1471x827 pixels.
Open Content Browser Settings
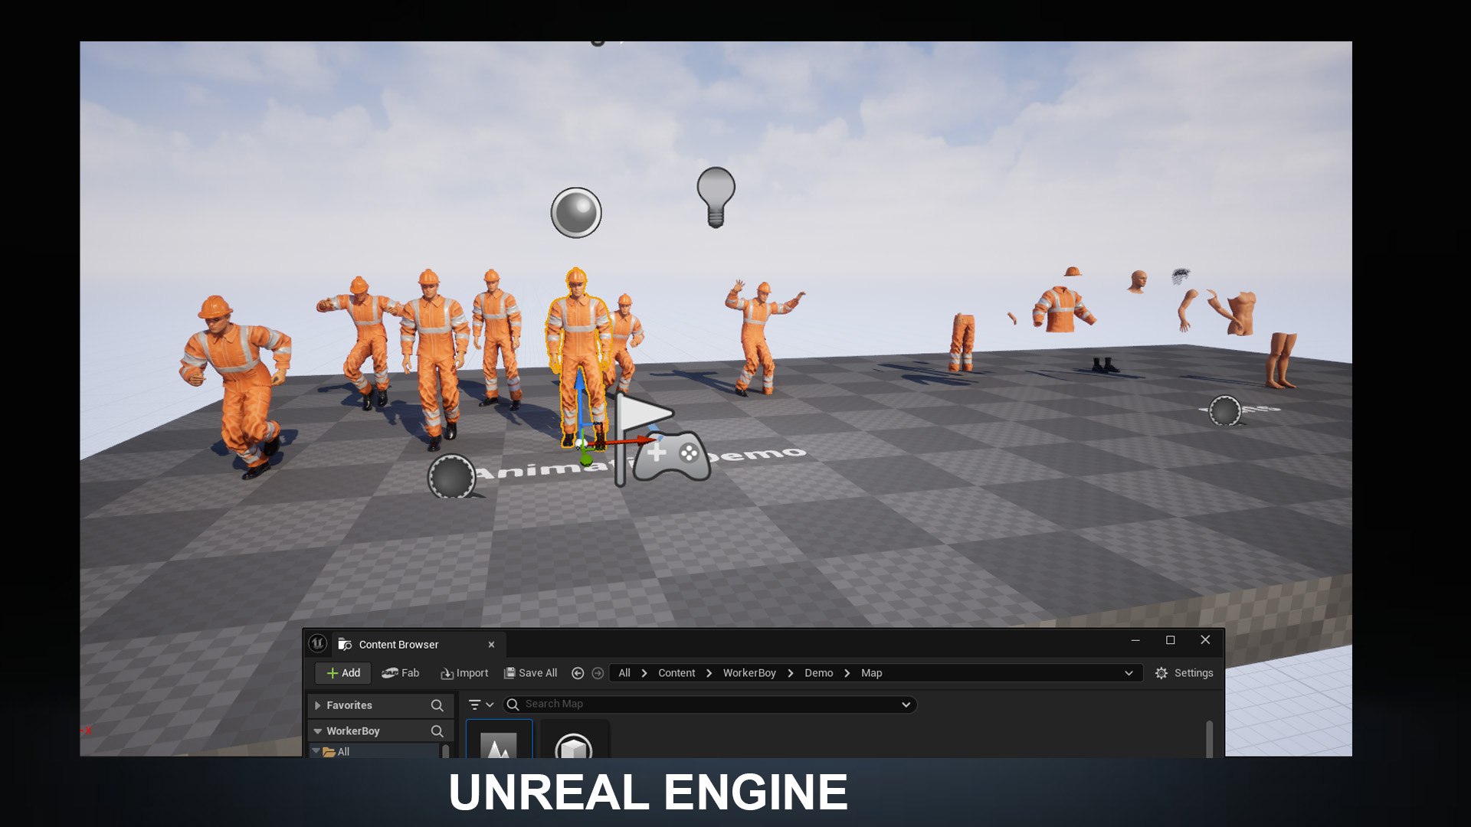1184,673
